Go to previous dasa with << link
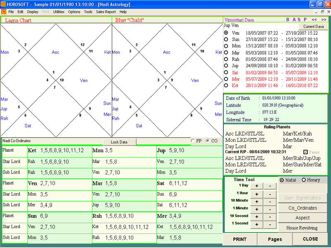Image resolution: width=331 pixels, height=248 pixels. (x=314, y=19)
